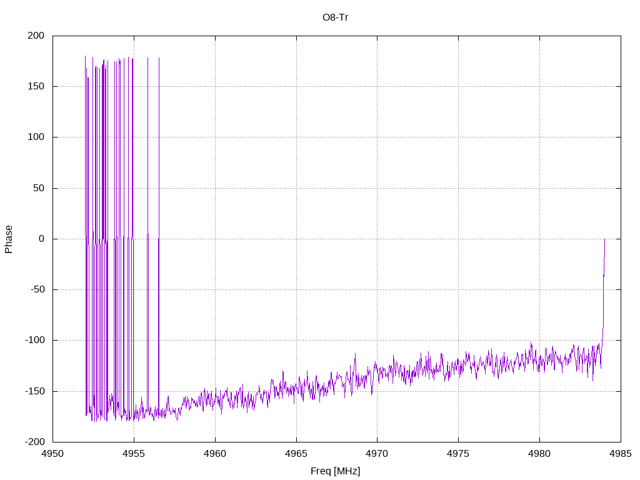Click the 150 y-axis tick label
The width and height of the screenshot is (640, 480).
[36, 86]
